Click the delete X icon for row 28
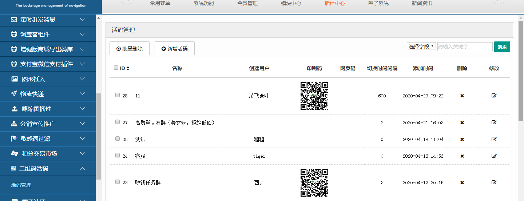Screen dimensions: 524x201 pyautogui.click(x=462, y=96)
